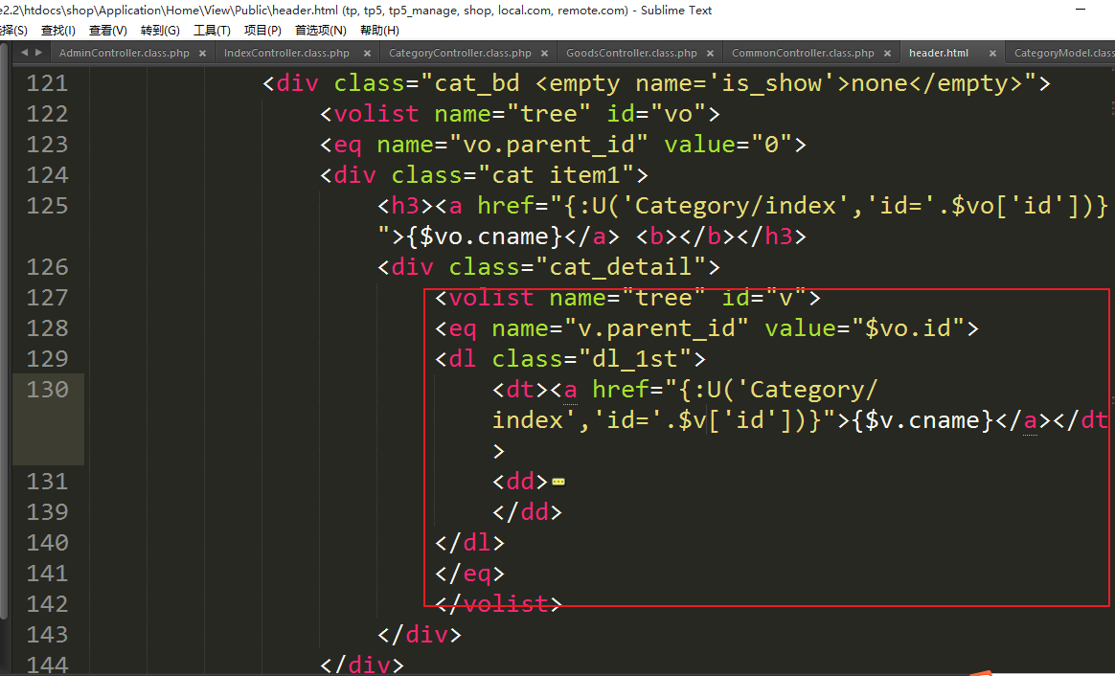Viewport: 1115px width, 676px height.
Task: Open the 首选项(N) menu
Action: point(320,31)
